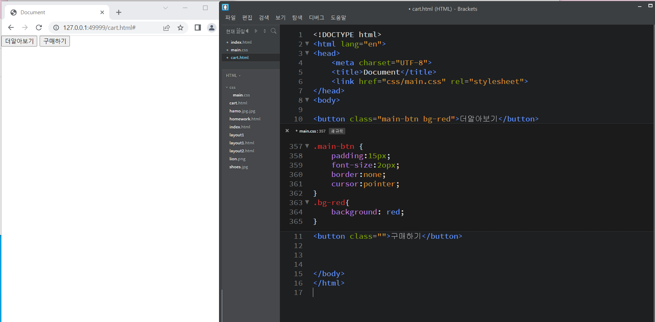Click the browser back arrow
Image resolution: width=655 pixels, height=322 pixels.
click(x=11, y=27)
